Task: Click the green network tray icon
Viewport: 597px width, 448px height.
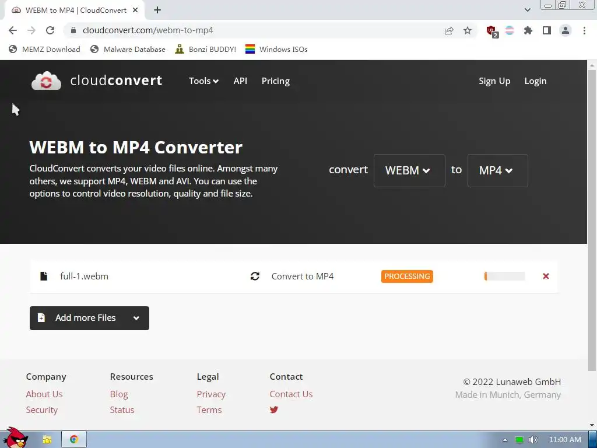Action: [519, 440]
